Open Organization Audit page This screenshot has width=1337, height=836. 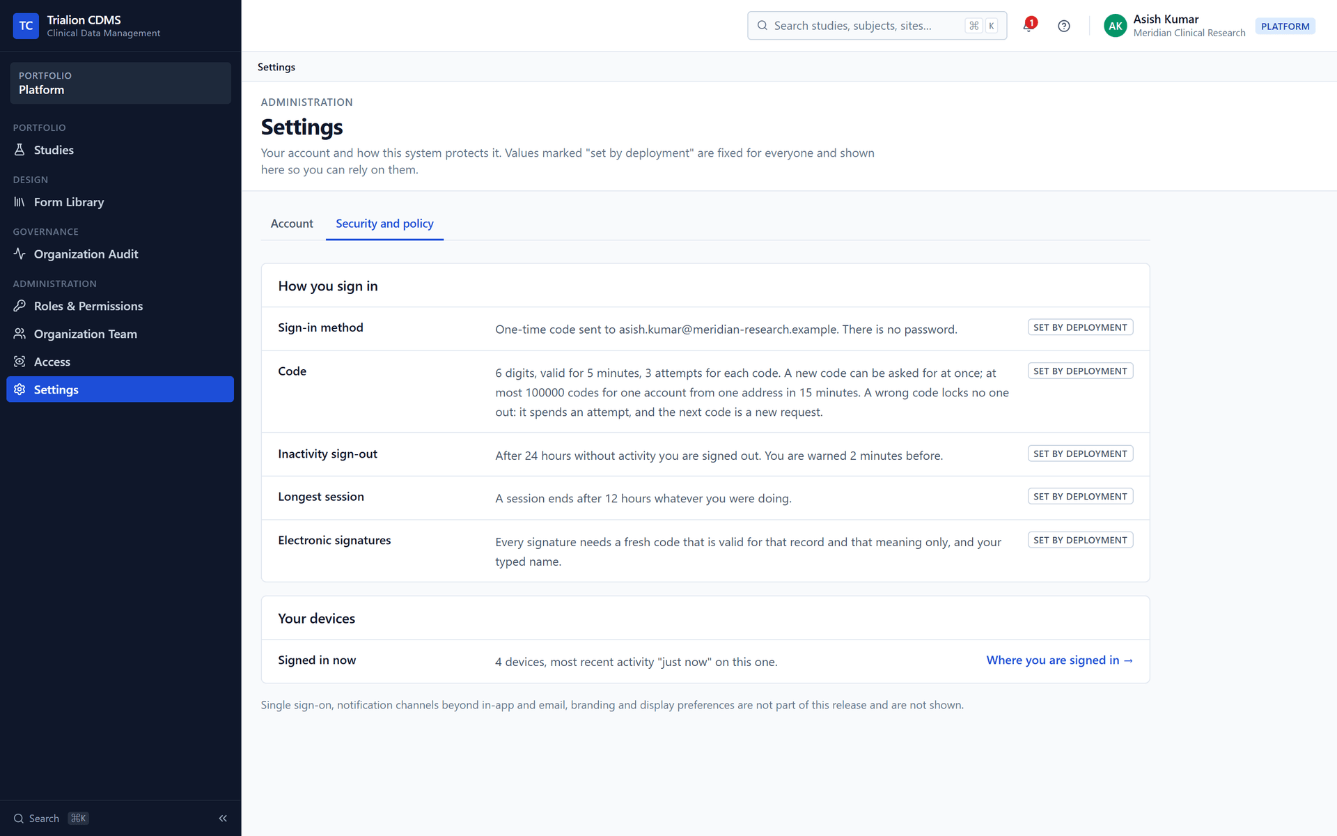pyautogui.click(x=120, y=254)
